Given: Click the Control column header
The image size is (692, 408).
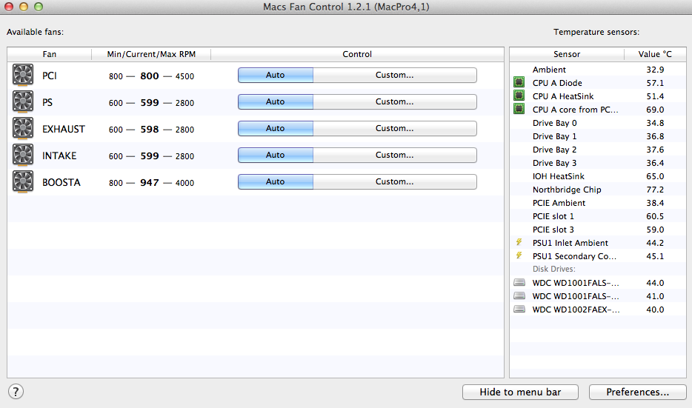Looking at the screenshot, I should [x=357, y=54].
